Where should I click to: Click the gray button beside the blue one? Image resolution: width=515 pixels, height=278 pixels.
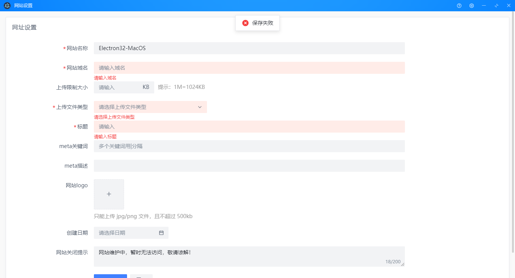tap(141, 276)
